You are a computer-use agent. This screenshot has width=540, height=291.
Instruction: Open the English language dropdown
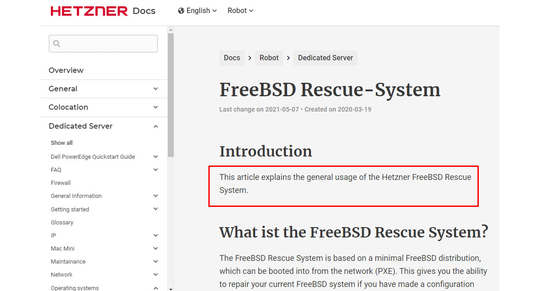(198, 11)
